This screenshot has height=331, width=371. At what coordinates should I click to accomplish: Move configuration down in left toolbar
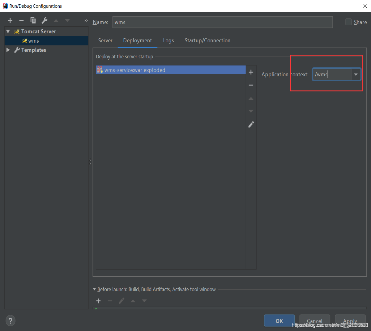point(67,21)
